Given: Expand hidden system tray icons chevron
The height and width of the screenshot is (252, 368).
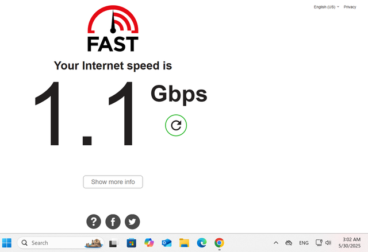Looking at the screenshot, I should (276, 243).
